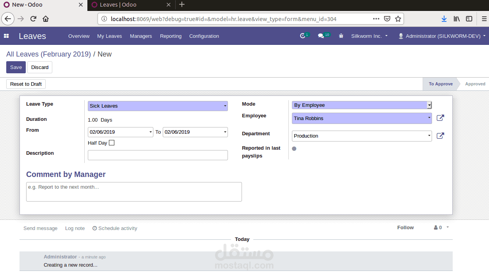Select the New - Odoo browser tab

(44, 5)
